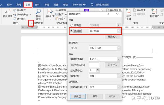
Task: Open the 智能查找 smart lookup icon
Action: pyautogui.click(x=38, y=11)
